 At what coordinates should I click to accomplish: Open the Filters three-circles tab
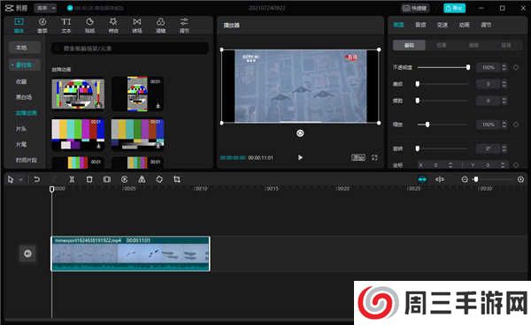tap(160, 26)
